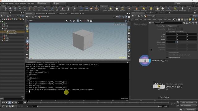Open the network editor Layout menu
Screen dimensions: 198x111
(160, 20)
